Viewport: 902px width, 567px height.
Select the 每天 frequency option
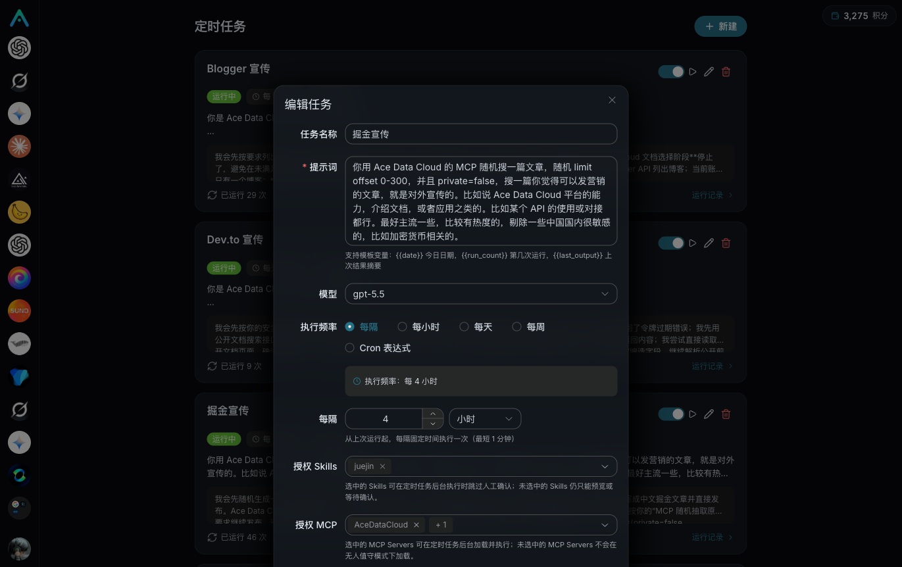tap(476, 327)
